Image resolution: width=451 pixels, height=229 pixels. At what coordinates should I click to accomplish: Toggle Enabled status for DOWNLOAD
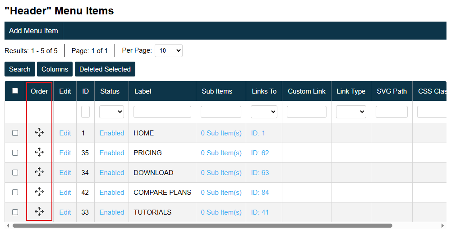pos(111,173)
